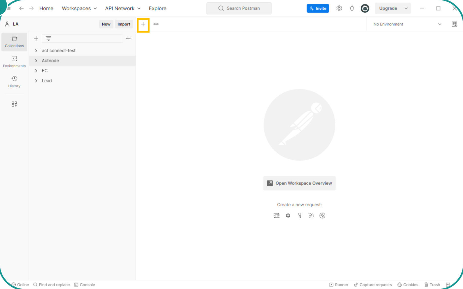Create a new Socket.IO request
The width and height of the screenshot is (463, 289).
322,215
